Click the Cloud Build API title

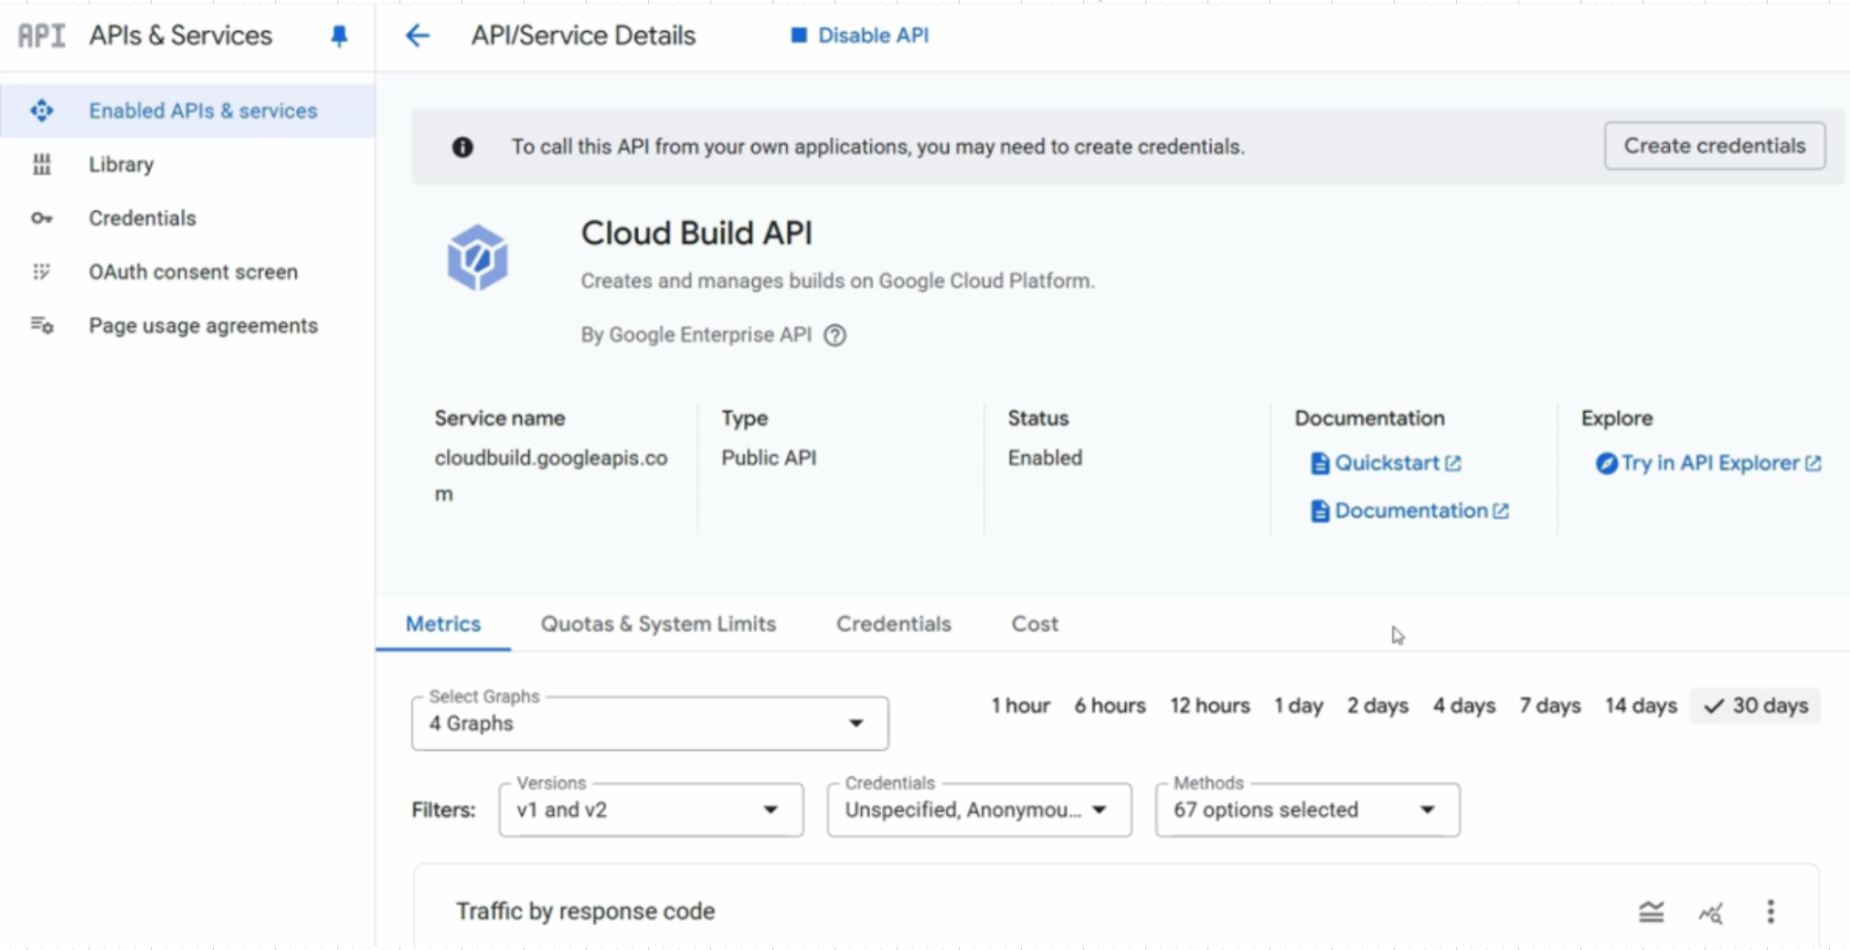696,233
